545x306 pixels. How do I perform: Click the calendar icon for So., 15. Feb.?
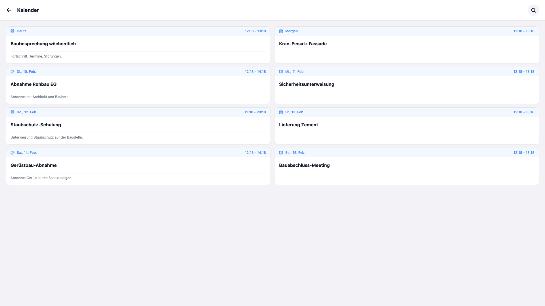click(281, 153)
